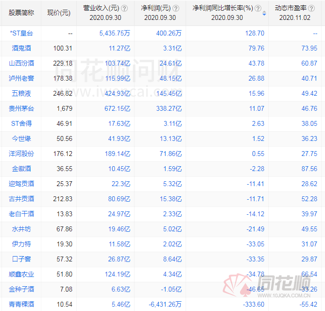This screenshot has width=325, height=311.
Task: Click 老白干酒 growth rate -14.12
Action: pyautogui.click(x=256, y=214)
